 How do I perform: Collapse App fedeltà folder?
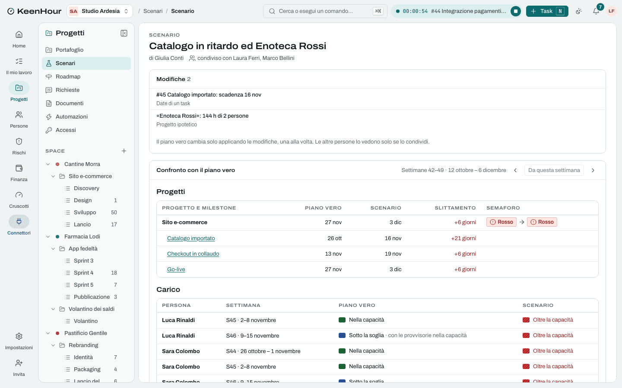tap(53, 249)
